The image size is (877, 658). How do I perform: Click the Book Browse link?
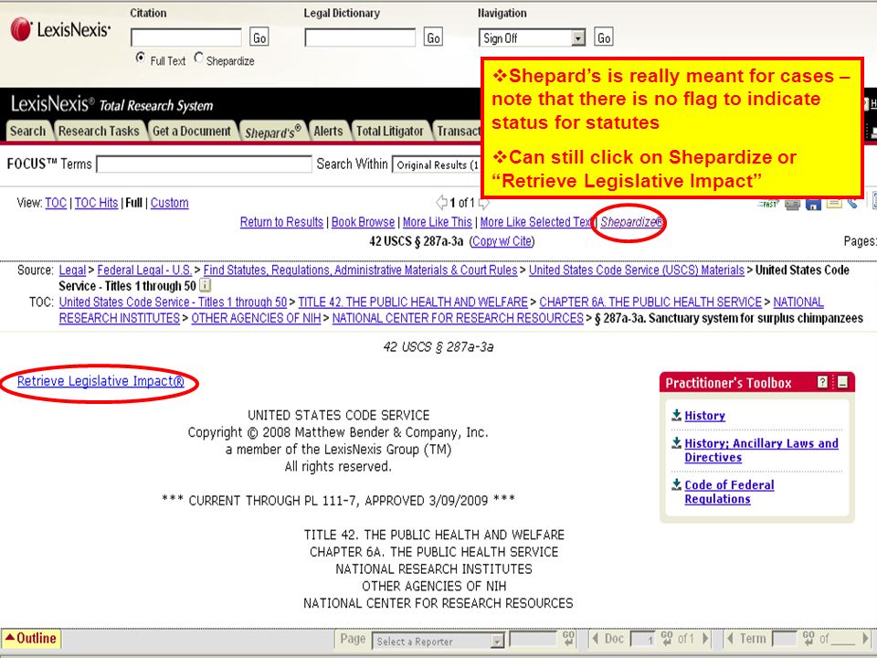(x=363, y=222)
